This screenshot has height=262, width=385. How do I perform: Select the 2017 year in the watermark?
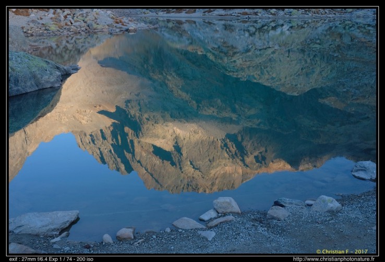(360, 252)
